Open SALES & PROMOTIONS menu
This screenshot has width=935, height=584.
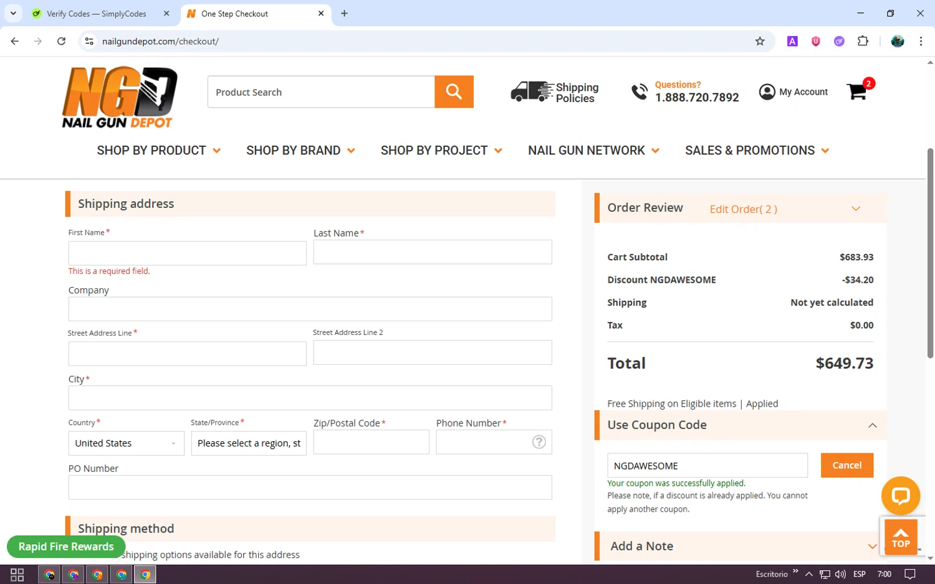[757, 151]
